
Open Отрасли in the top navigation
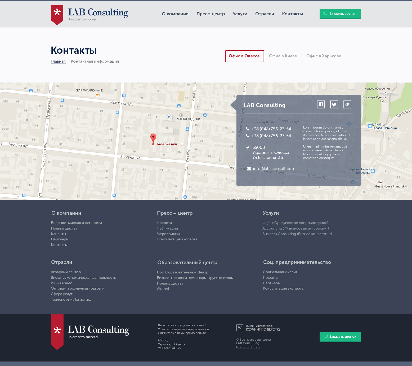(265, 14)
